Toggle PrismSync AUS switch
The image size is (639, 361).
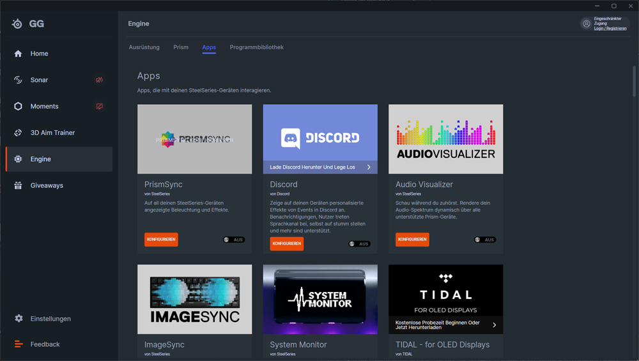234,240
